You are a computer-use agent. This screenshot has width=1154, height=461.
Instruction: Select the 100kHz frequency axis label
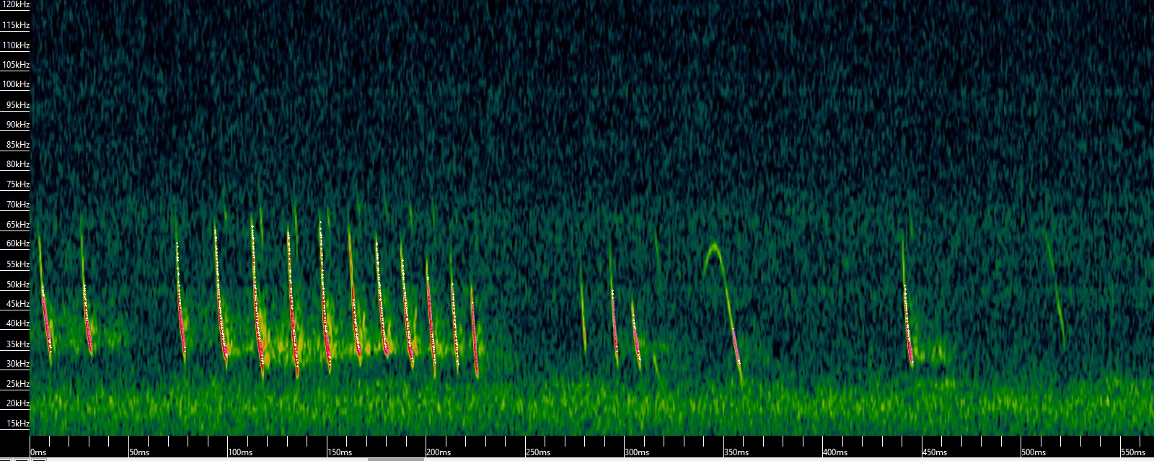pyautogui.click(x=15, y=84)
